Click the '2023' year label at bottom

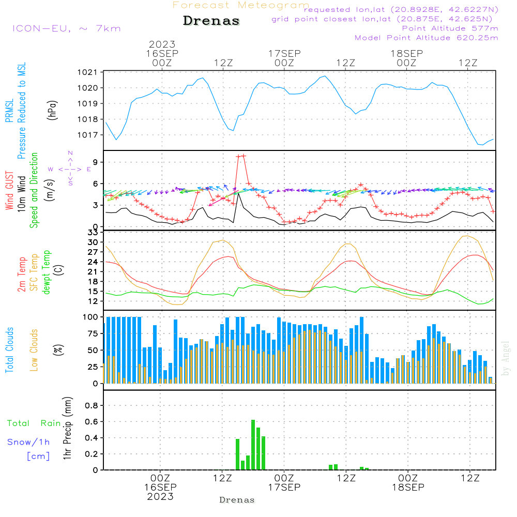point(161,496)
